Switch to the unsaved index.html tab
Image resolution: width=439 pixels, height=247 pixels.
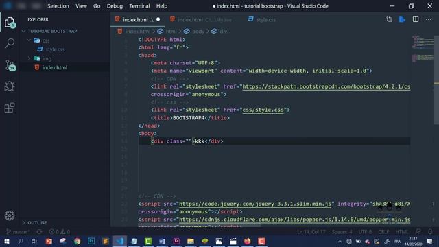[137, 20]
